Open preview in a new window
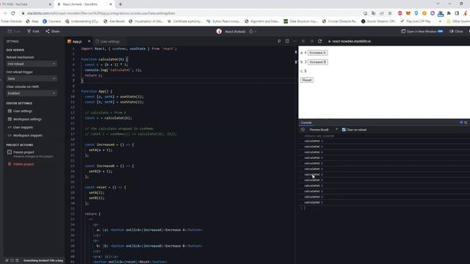470x264 pixels. click(x=422, y=31)
